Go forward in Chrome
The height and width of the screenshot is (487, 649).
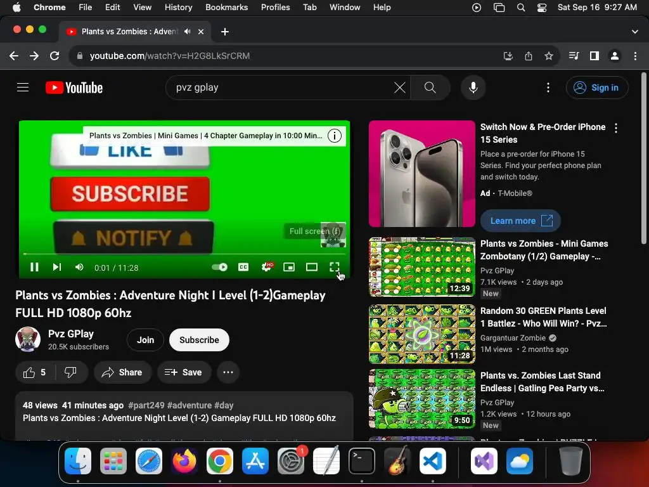click(x=34, y=56)
